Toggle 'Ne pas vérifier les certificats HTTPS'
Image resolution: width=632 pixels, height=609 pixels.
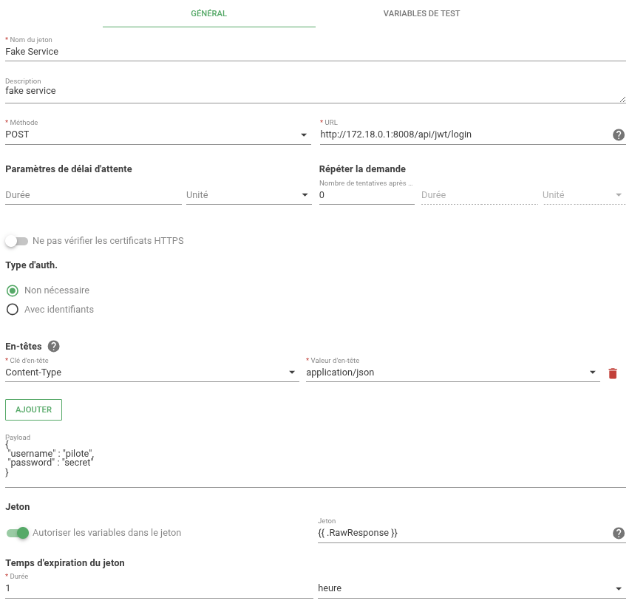16,241
